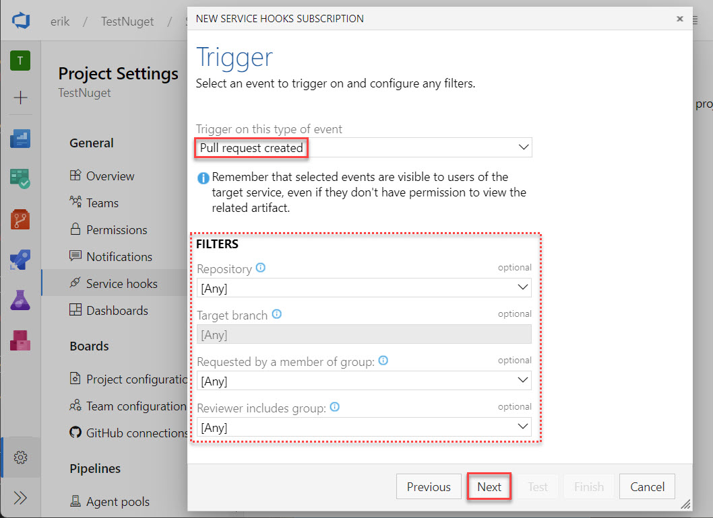Click the Next button
Image resolution: width=713 pixels, height=518 pixels.
pyautogui.click(x=489, y=486)
